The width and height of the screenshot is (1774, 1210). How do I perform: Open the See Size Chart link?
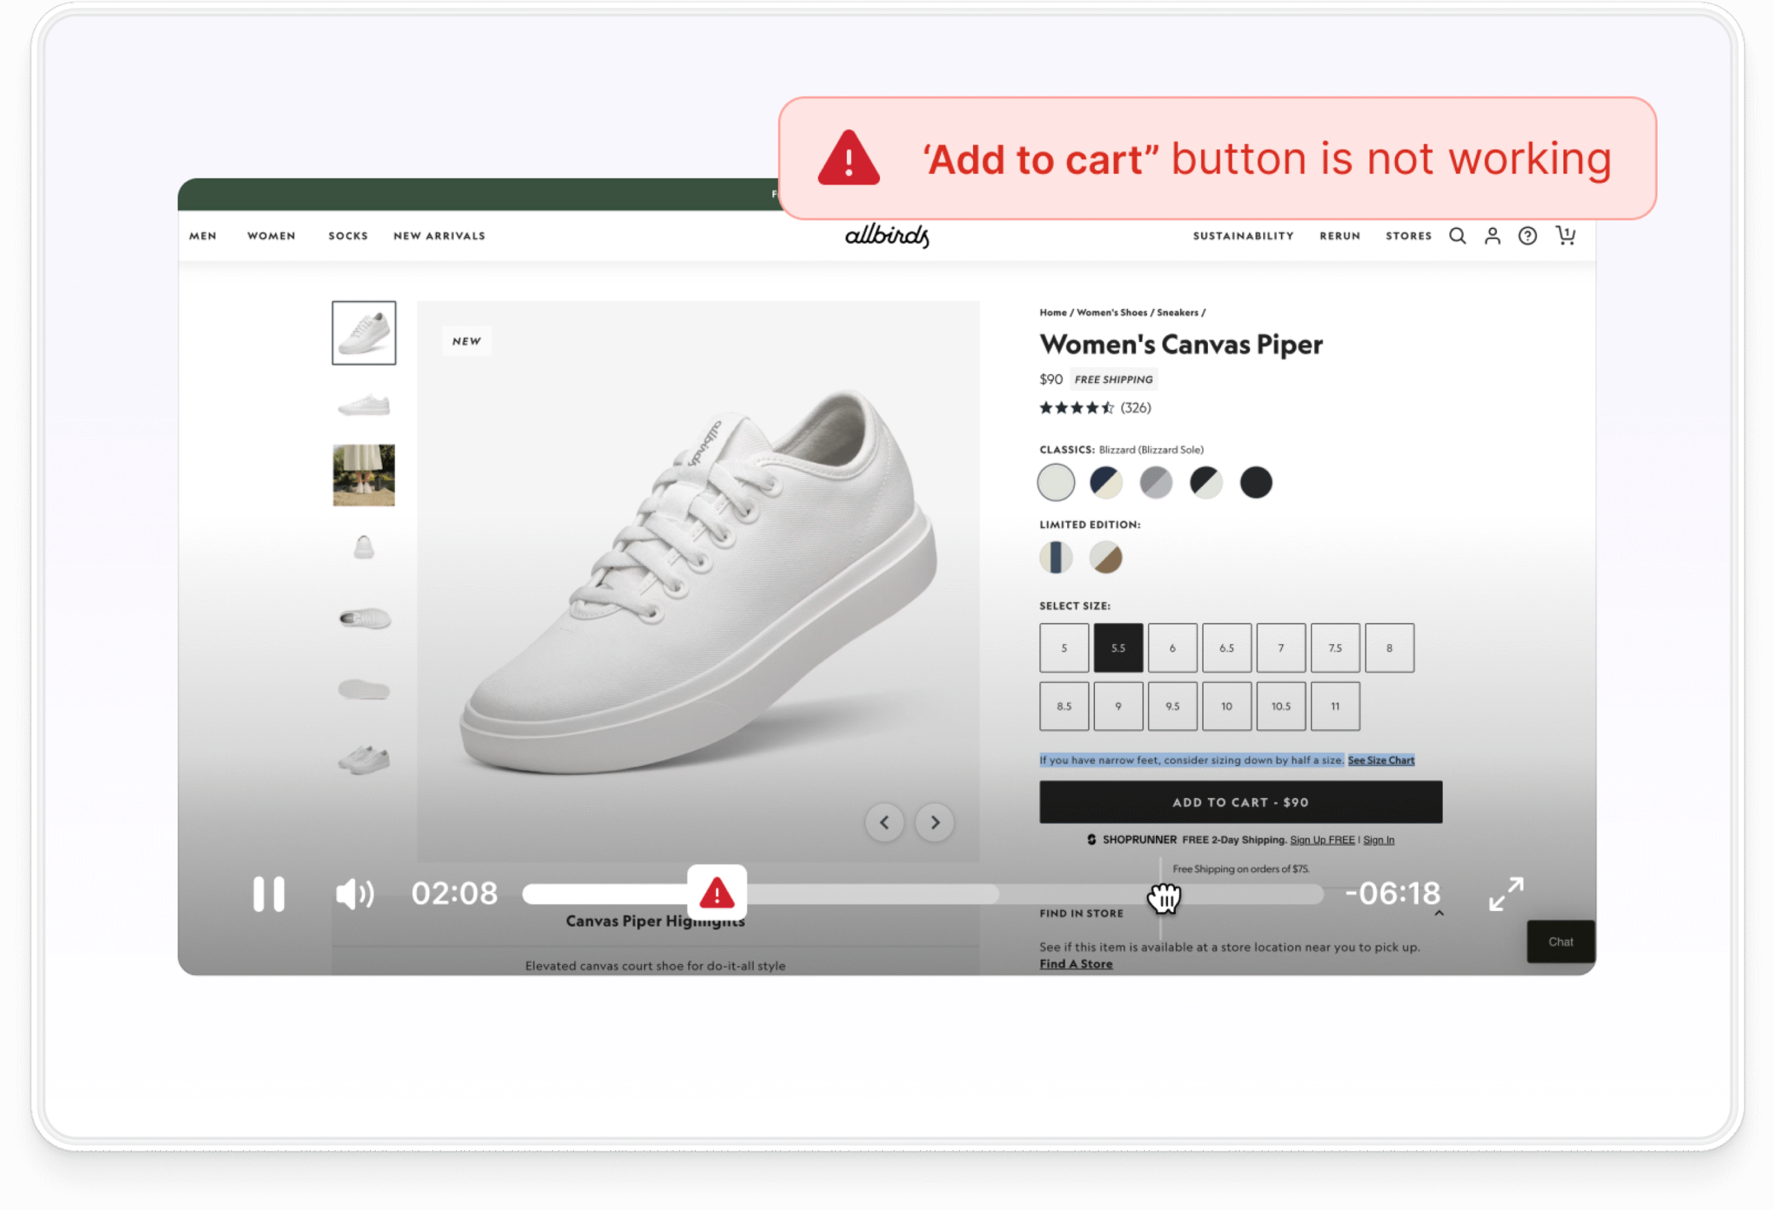pos(1381,760)
